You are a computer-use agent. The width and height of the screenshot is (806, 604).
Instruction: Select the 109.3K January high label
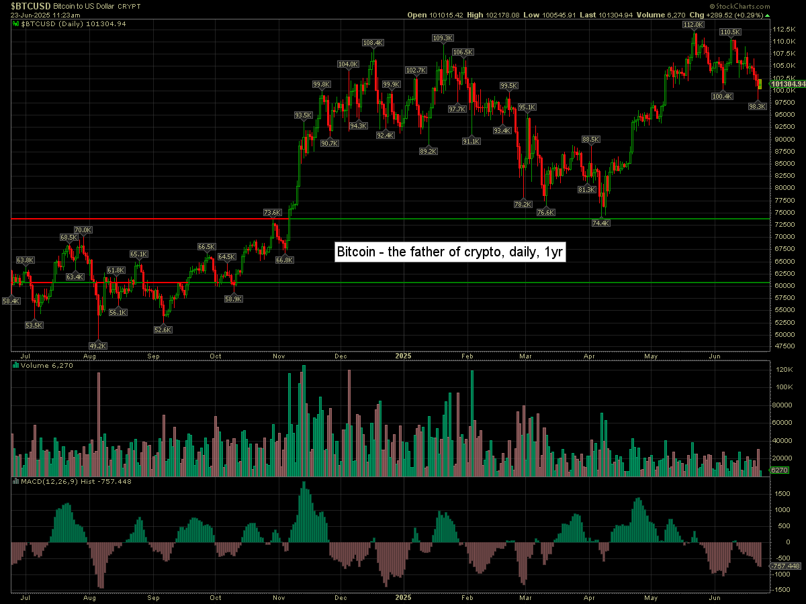pyautogui.click(x=443, y=38)
